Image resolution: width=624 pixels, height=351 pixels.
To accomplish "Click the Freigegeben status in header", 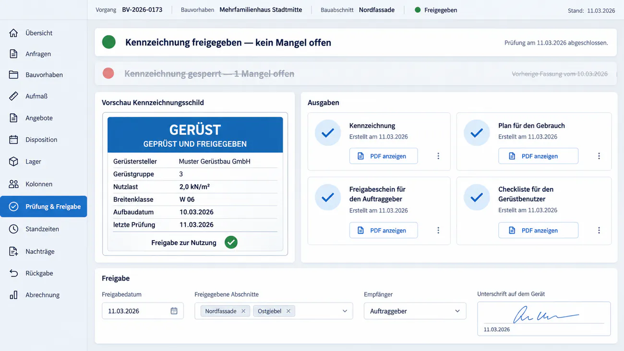I will pos(436,10).
